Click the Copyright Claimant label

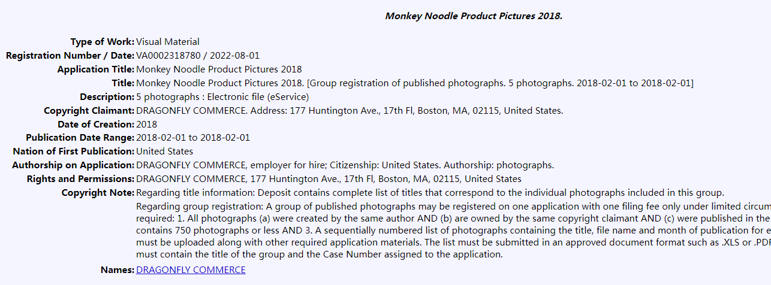(89, 111)
